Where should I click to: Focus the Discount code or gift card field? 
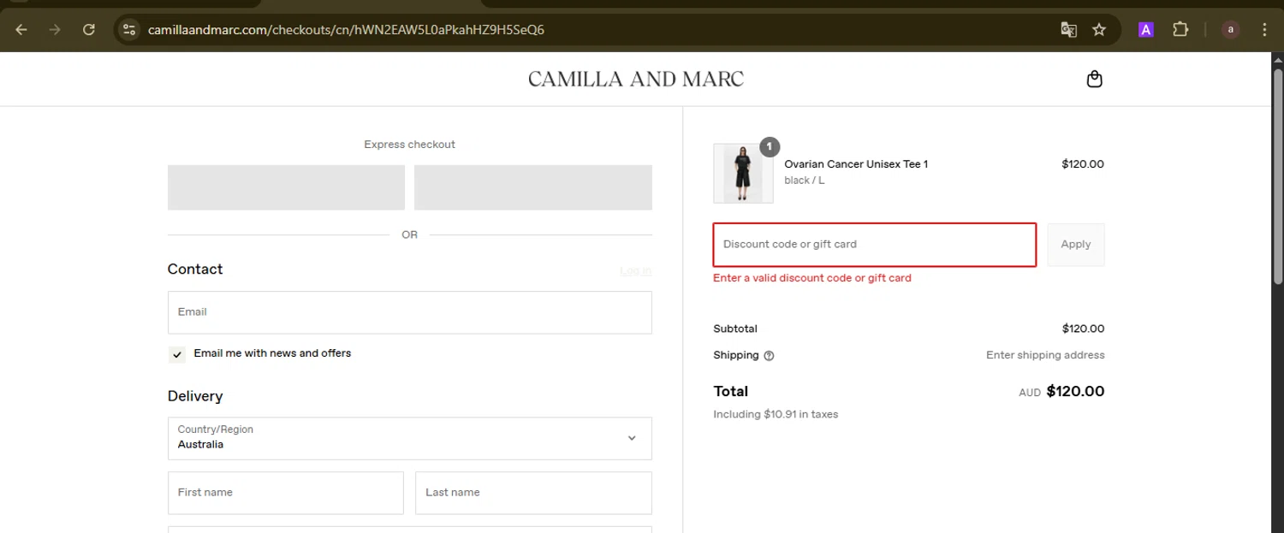875,245
